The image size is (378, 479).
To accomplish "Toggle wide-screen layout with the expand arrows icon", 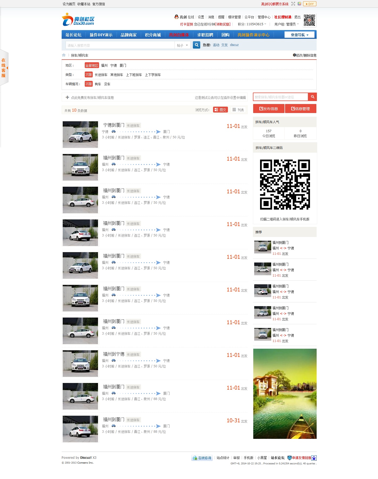I will [293, 4].
